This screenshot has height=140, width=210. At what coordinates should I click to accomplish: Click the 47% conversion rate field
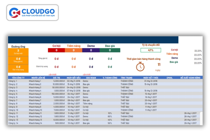(151, 50)
